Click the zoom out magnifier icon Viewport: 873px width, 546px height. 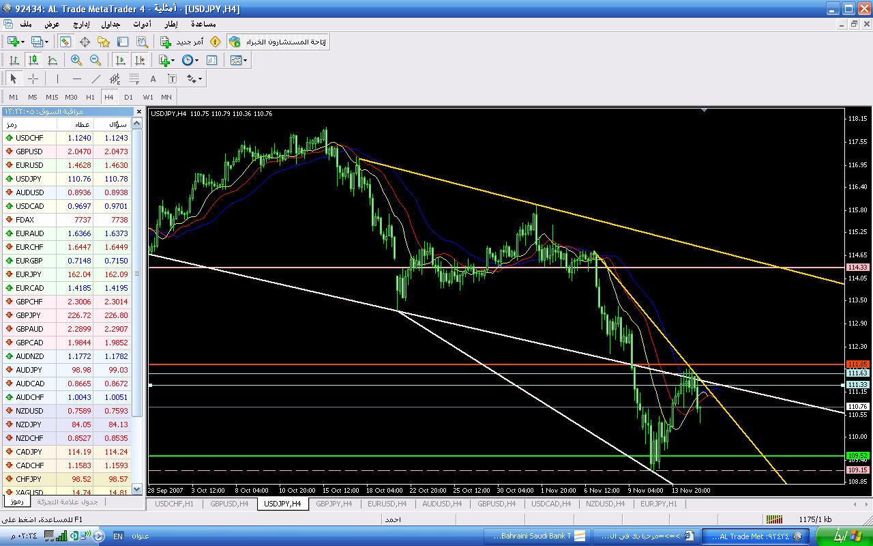click(95, 60)
